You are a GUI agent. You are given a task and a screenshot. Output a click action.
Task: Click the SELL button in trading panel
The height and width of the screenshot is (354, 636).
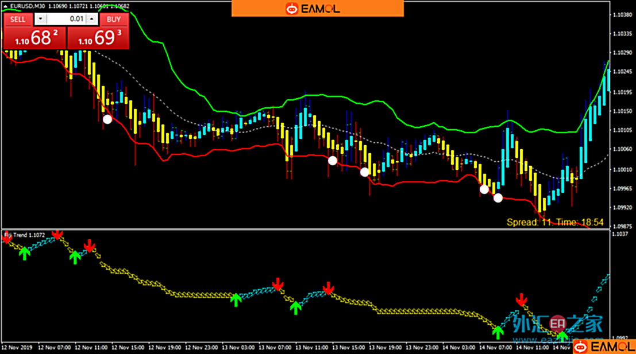click(x=18, y=19)
